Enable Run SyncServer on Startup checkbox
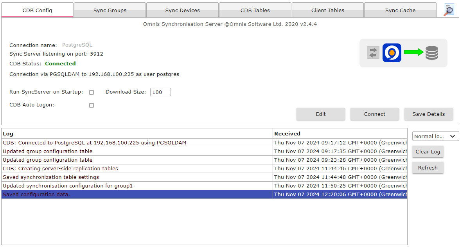Screen dimensions: 460x247 click(x=92, y=92)
